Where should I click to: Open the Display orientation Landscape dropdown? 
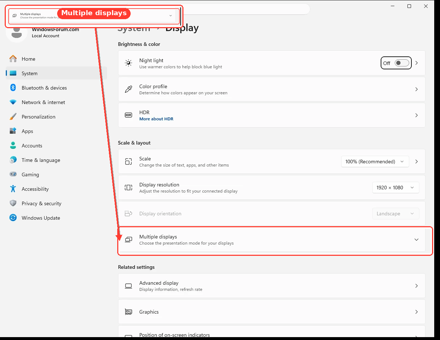click(x=395, y=214)
